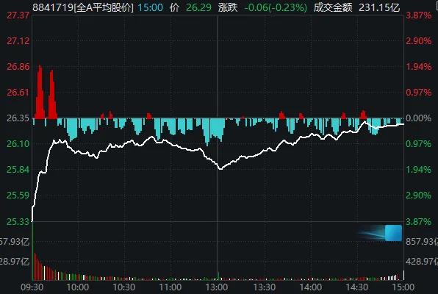
Task: Click the 26.10 price axis label
Action: [18, 143]
